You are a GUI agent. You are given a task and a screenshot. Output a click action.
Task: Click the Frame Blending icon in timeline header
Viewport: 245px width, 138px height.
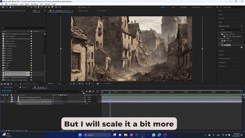click(x=90, y=91)
